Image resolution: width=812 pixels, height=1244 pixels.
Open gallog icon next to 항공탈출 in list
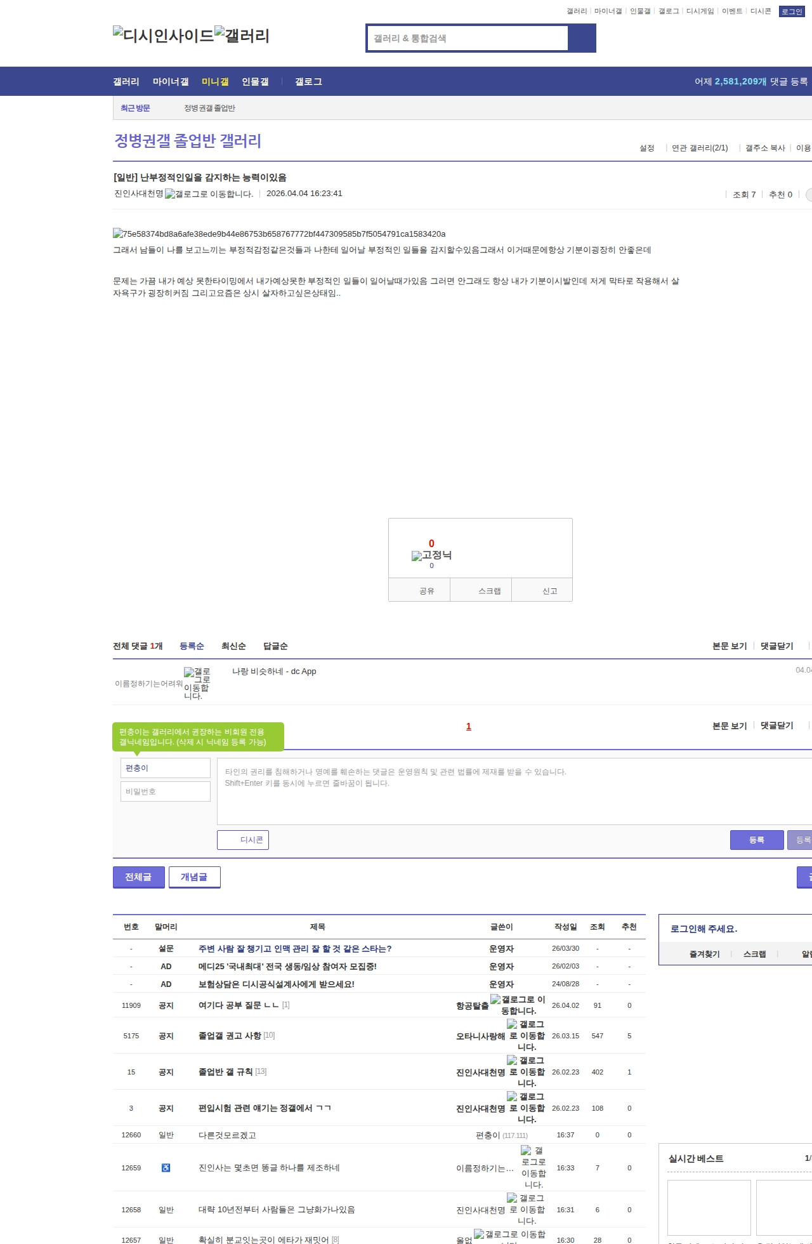point(517,1005)
